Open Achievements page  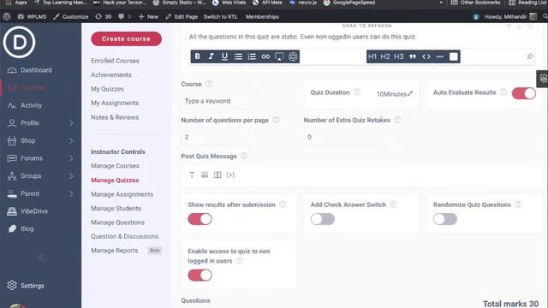tap(111, 74)
